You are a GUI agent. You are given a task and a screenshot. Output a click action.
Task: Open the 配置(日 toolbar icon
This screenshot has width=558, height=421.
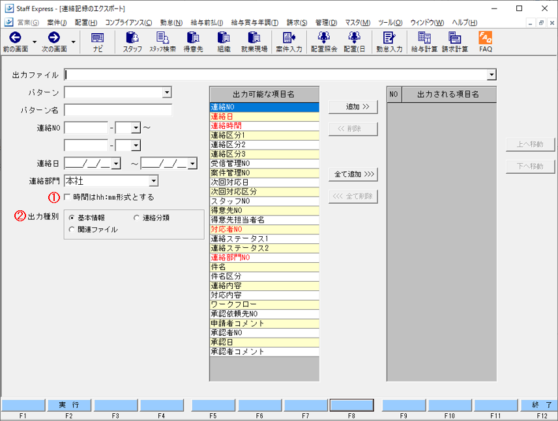pos(355,42)
